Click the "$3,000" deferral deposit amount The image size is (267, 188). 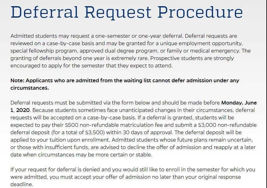click(209, 125)
